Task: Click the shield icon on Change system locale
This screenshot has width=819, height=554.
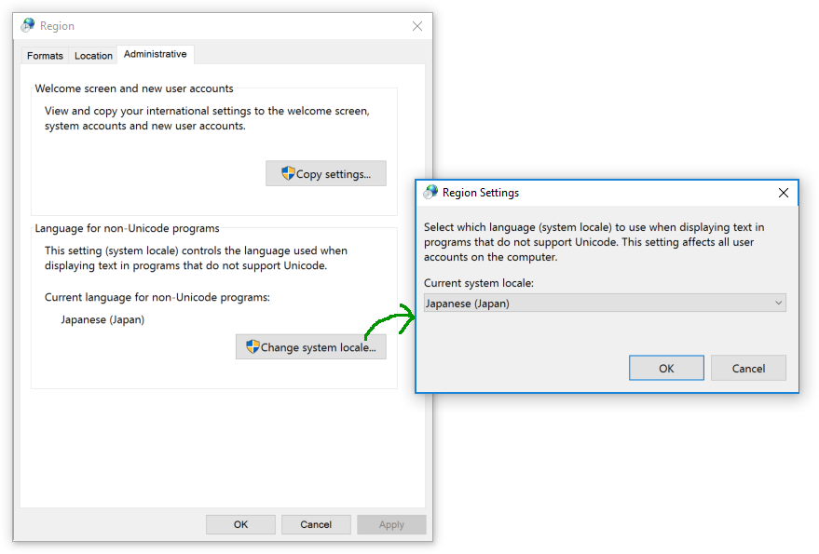Action: (253, 347)
